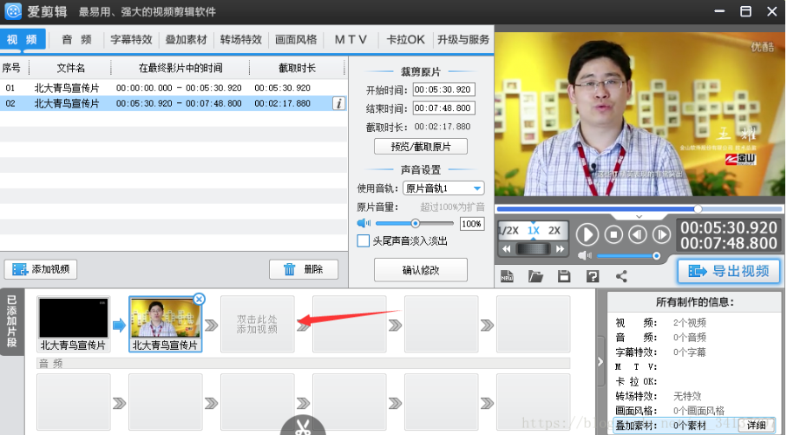Click the 开始时间 input field
787x435 pixels.
pos(443,90)
